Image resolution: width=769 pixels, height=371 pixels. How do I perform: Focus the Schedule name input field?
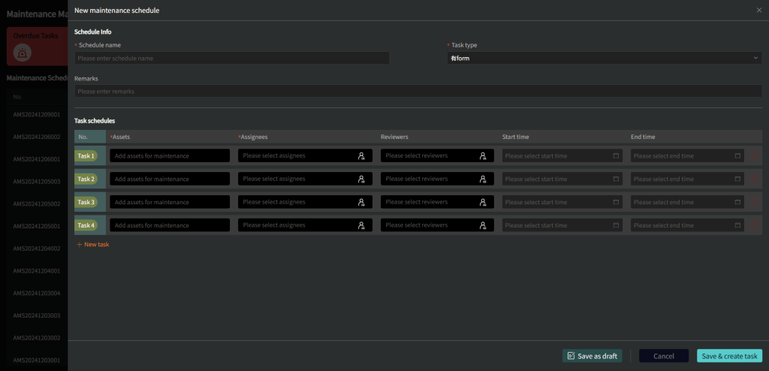[231, 58]
